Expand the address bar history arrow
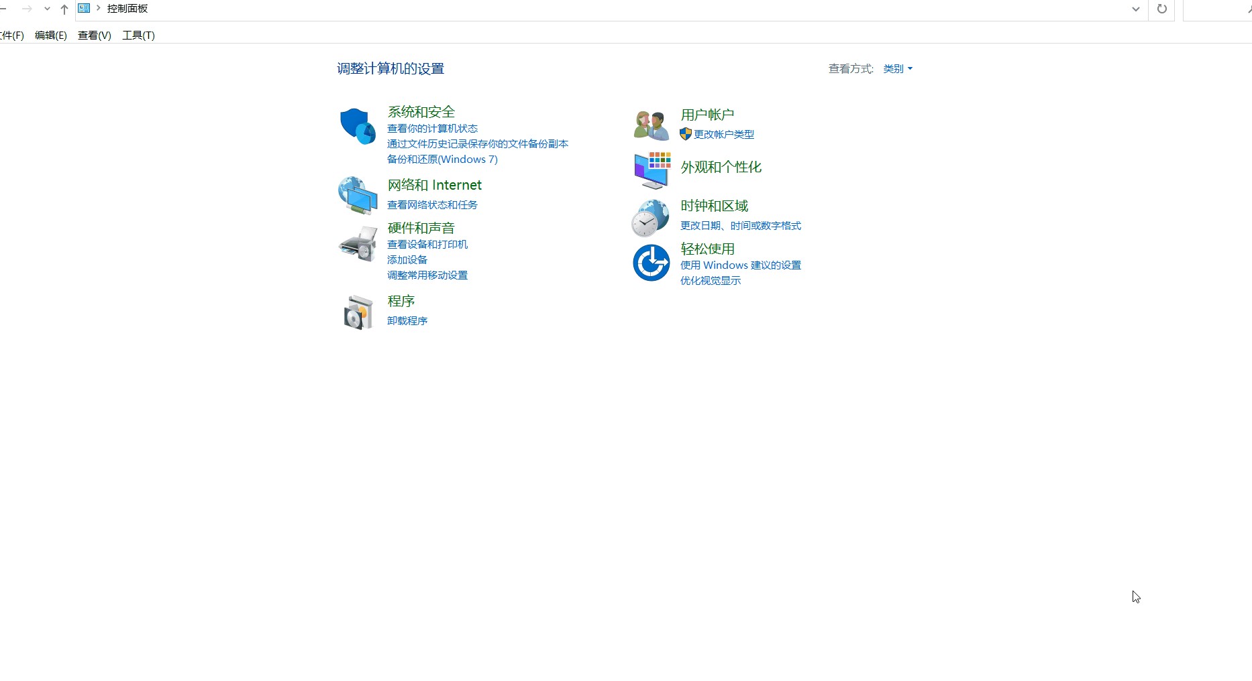 coord(1135,9)
